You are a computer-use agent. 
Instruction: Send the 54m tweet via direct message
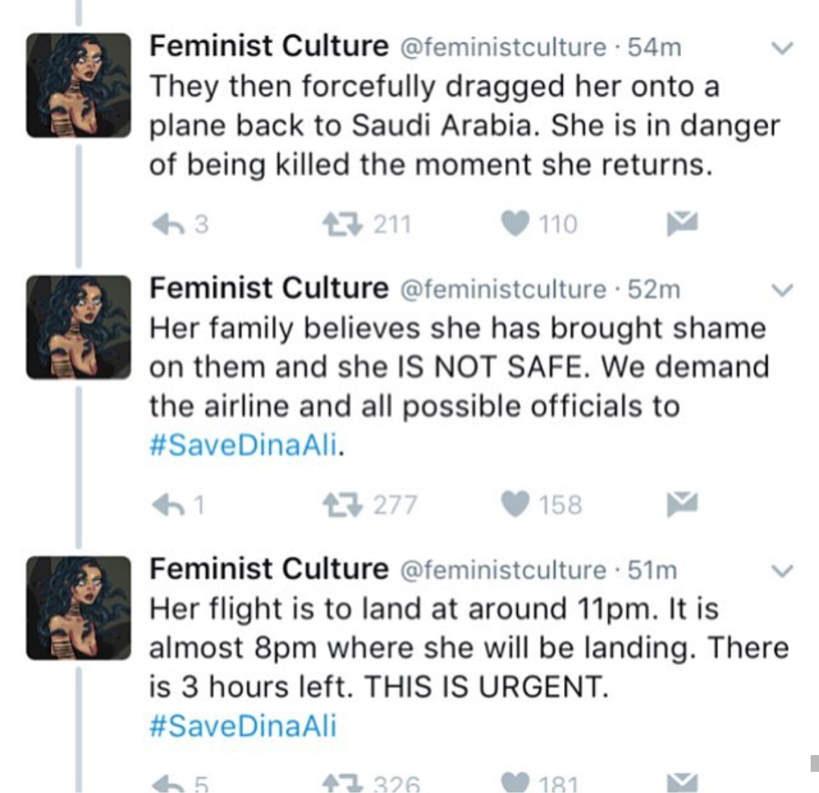pos(681,223)
